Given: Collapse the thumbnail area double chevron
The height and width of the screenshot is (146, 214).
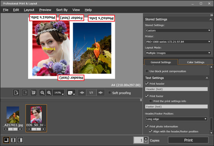Looking at the screenshot, I should point(141,100).
